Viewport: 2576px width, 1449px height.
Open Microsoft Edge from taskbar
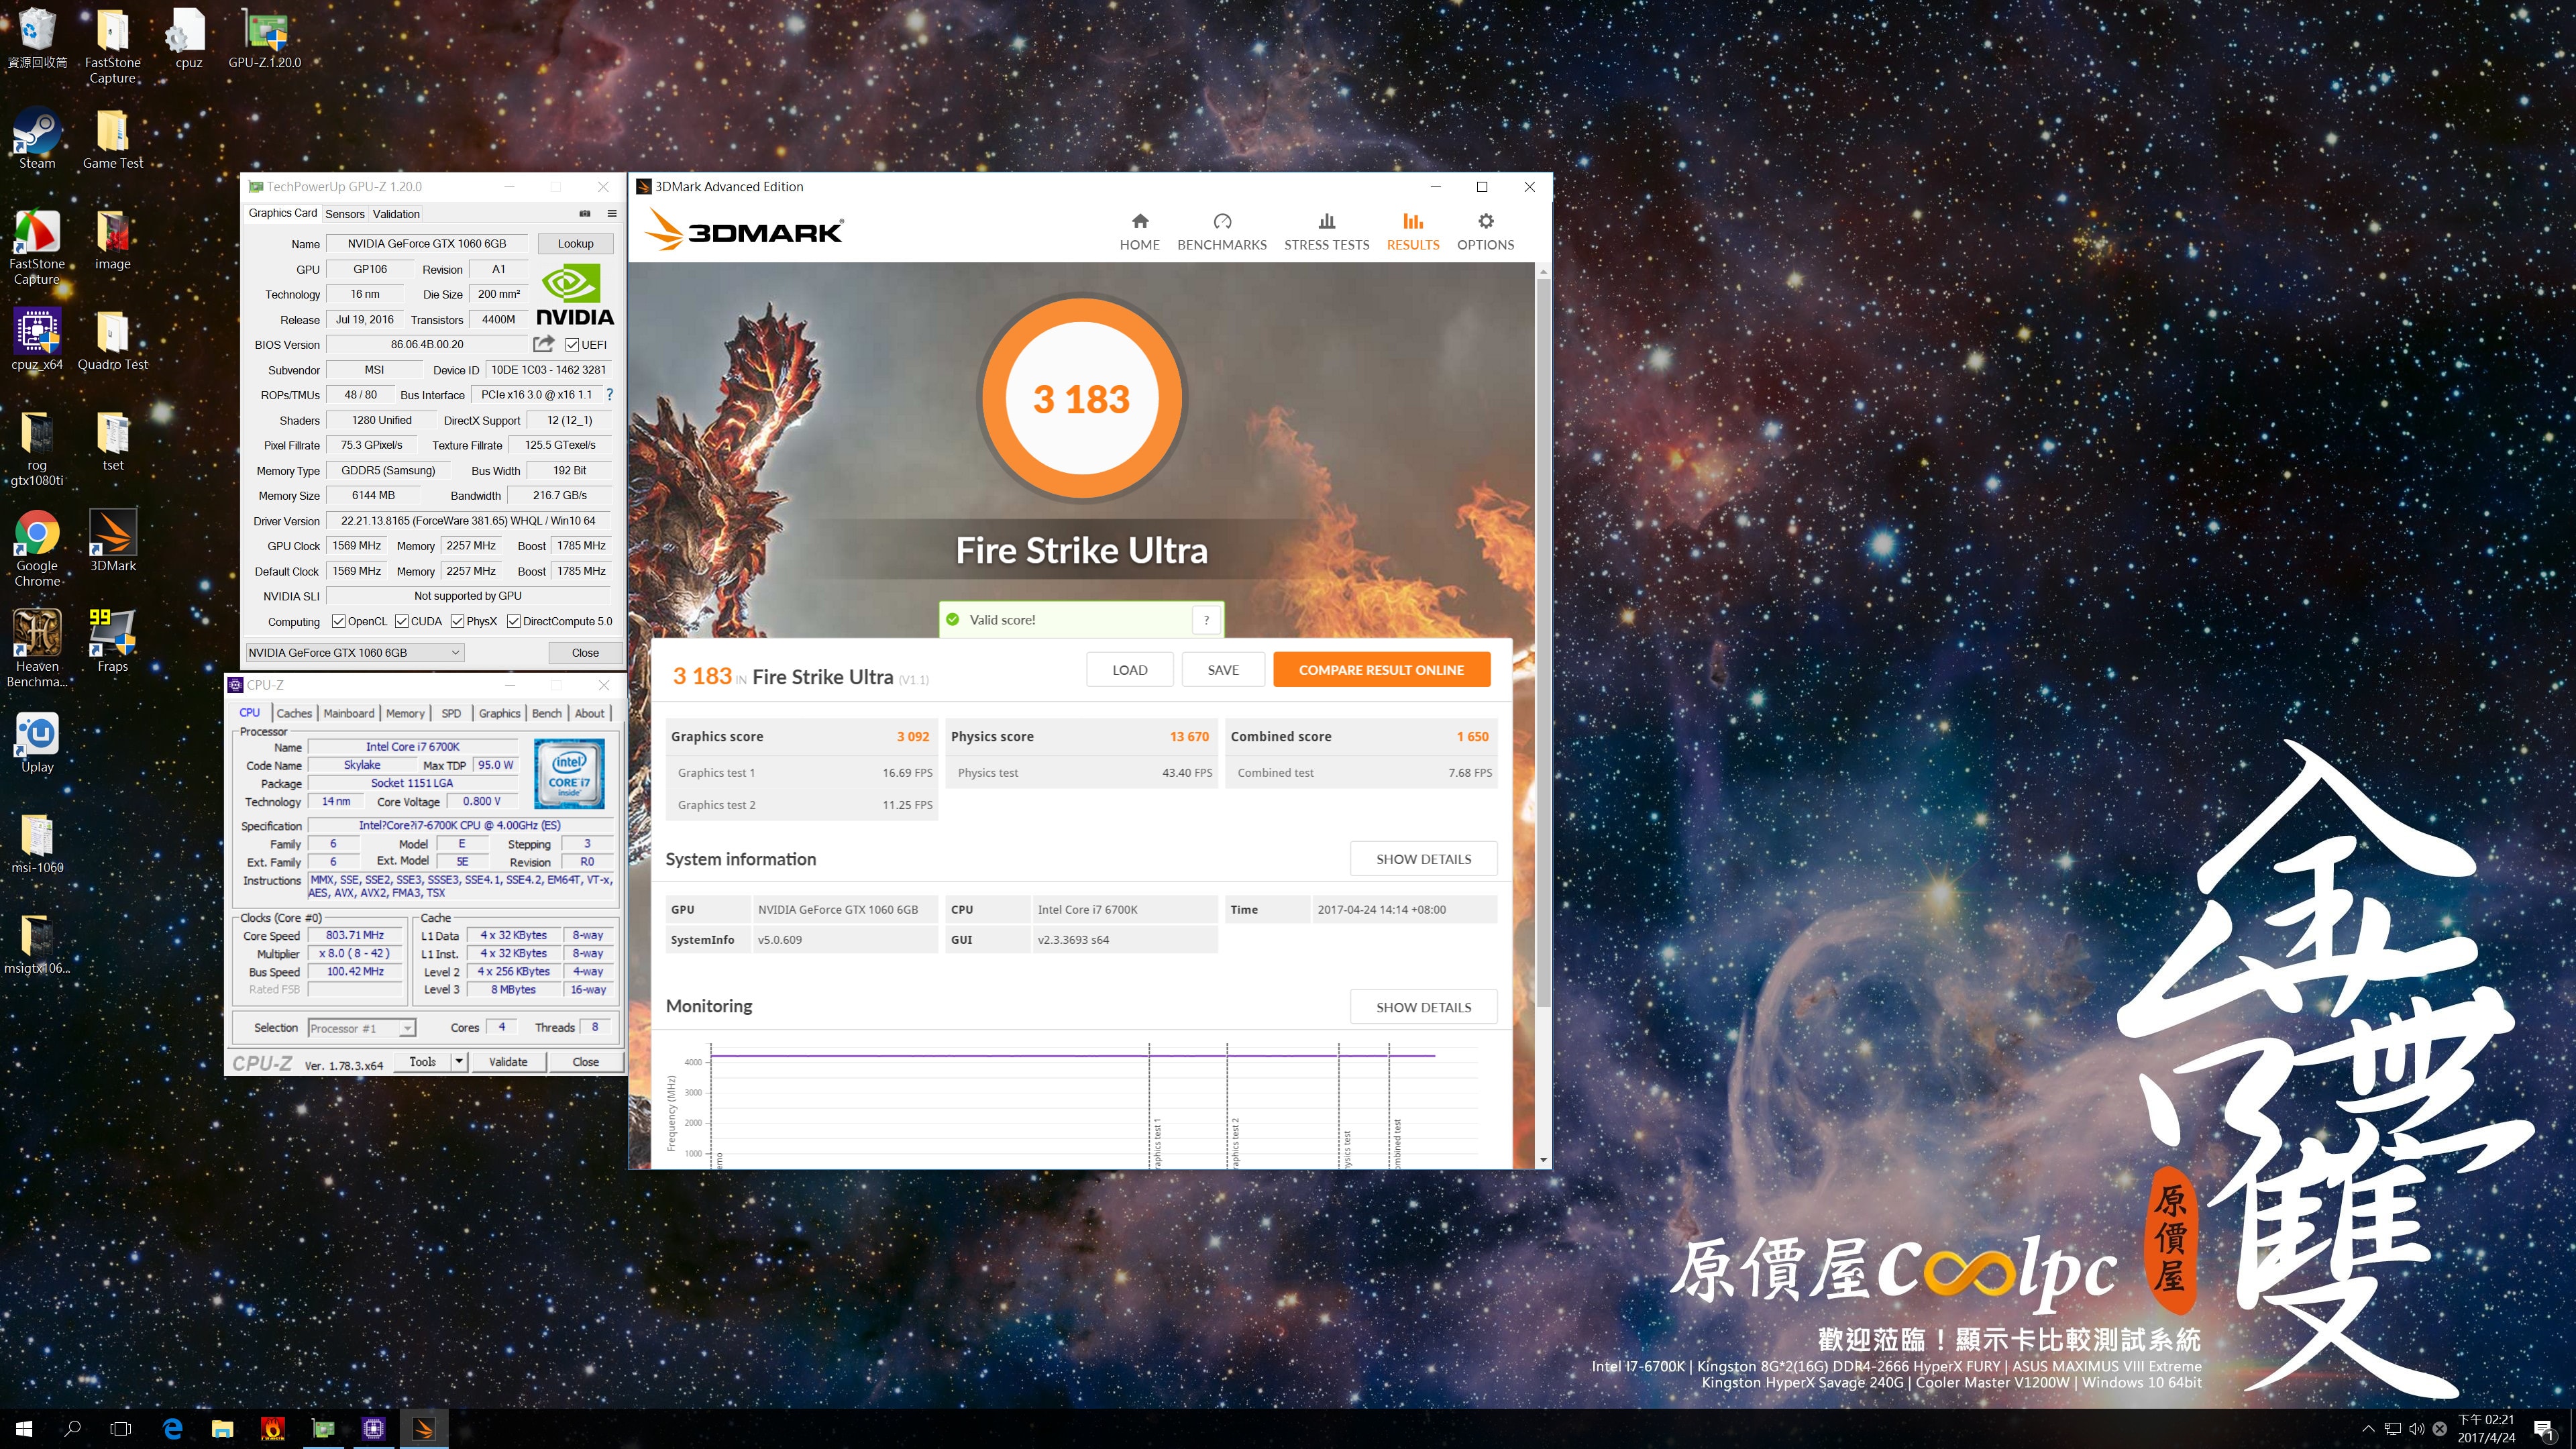pyautogui.click(x=172, y=1429)
